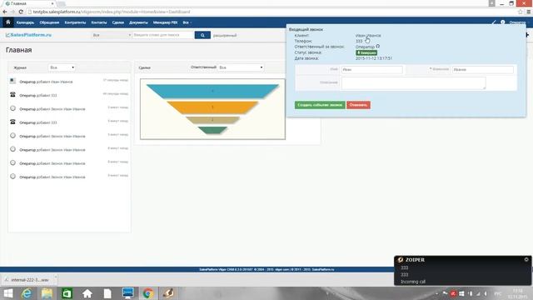Open client Иван Иванов link in popup
The width and height of the screenshot is (533, 300).
coord(368,35)
